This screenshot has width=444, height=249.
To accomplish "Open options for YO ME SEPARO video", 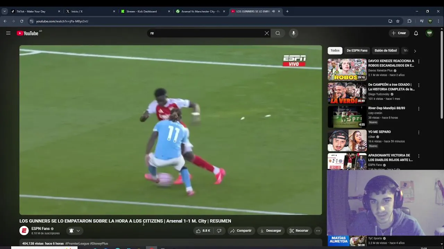I will click(419, 132).
